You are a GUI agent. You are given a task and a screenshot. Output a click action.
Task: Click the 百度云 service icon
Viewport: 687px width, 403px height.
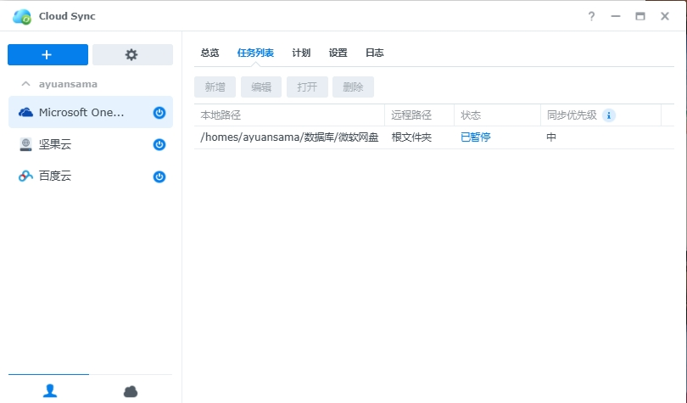25,176
